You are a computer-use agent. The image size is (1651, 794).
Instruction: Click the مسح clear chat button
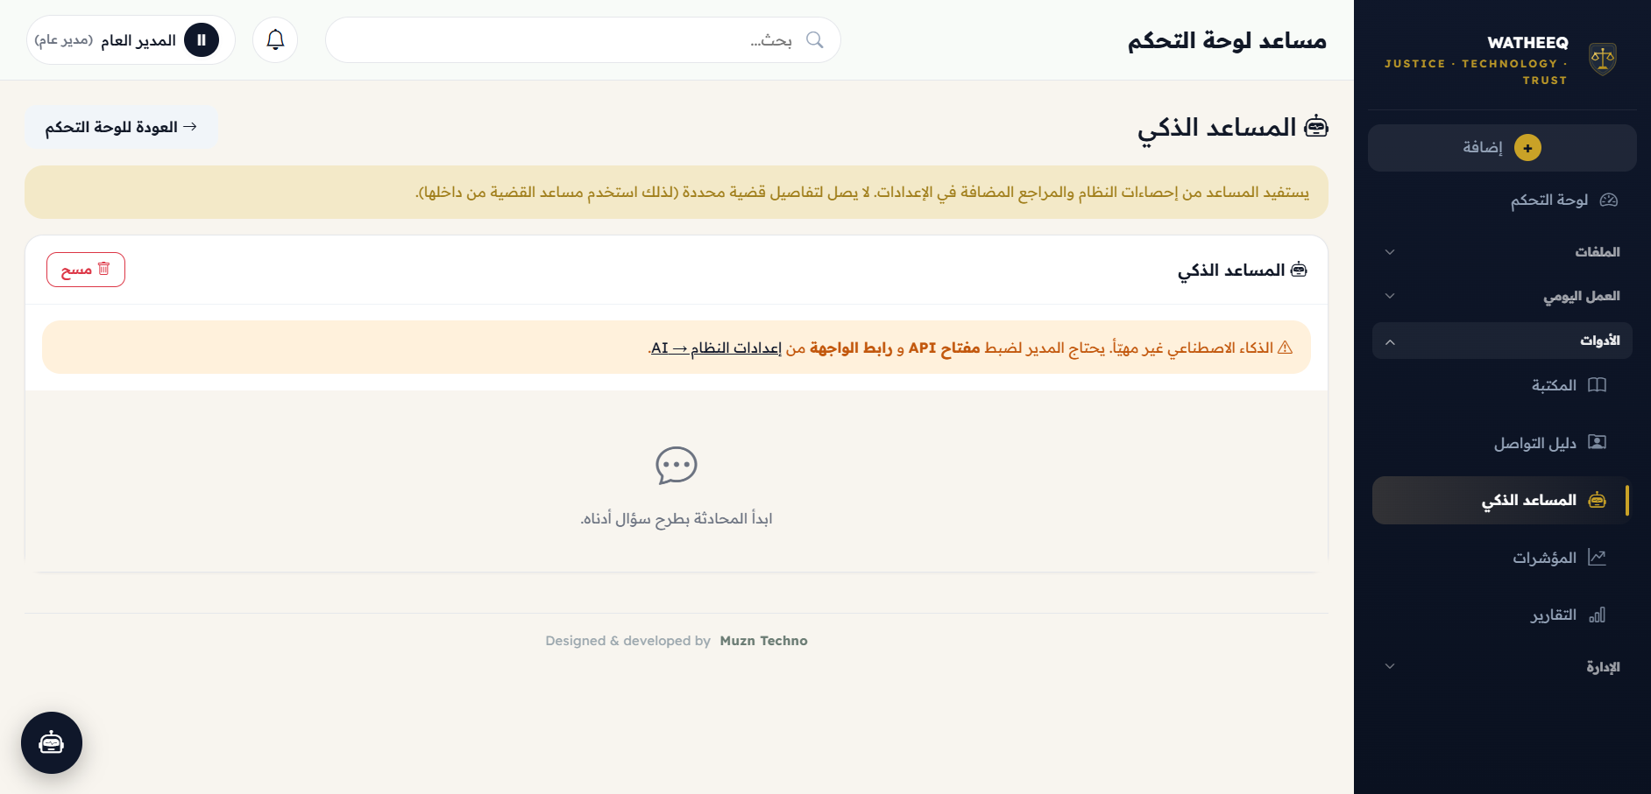coord(86,270)
